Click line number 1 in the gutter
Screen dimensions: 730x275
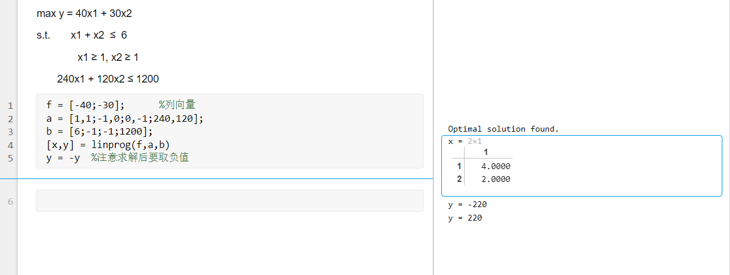(9, 106)
